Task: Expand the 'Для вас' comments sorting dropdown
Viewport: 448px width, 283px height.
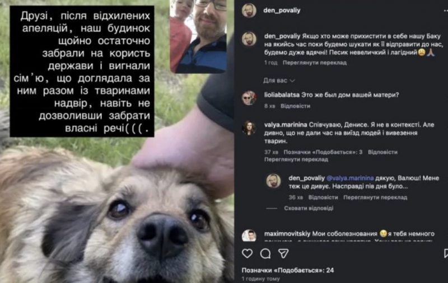Action: tap(279, 81)
